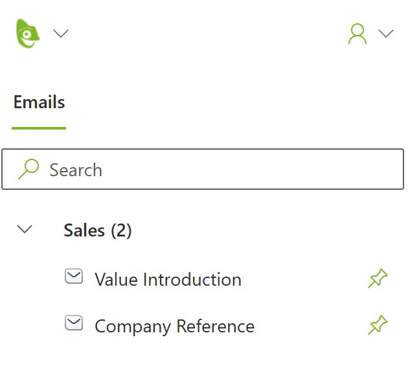This screenshot has height=368, width=408.
Task: Click the envelope icon beside Company Reference
Action: 74,323
